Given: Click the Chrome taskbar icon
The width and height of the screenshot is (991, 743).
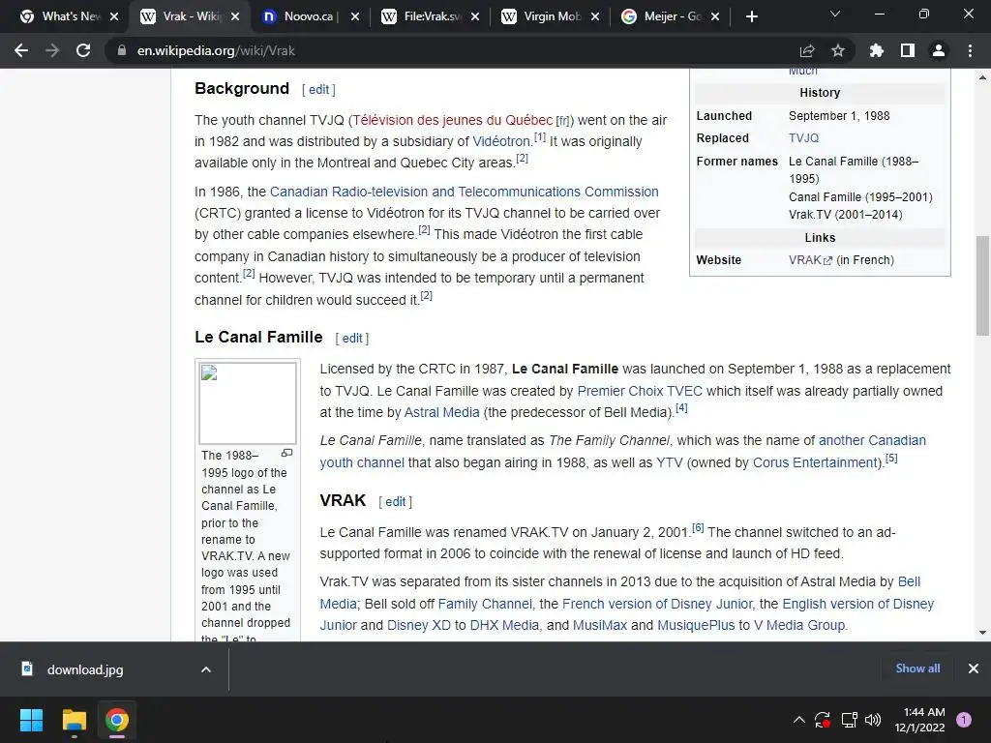Looking at the screenshot, I should (x=117, y=720).
